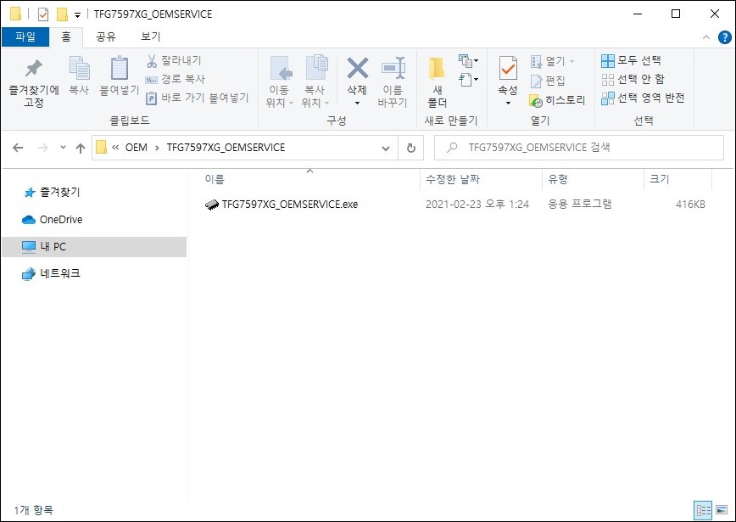736x522 pixels.
Task: Pin to Quick access (즐겨찾기에 고정)
Action: click(33, 82)
